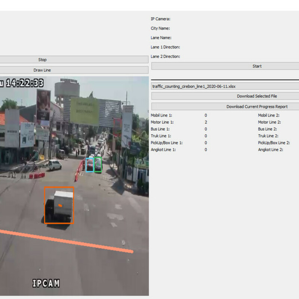Click the Stop button
This screenshot has height=299, width=299.
point(42,60)
